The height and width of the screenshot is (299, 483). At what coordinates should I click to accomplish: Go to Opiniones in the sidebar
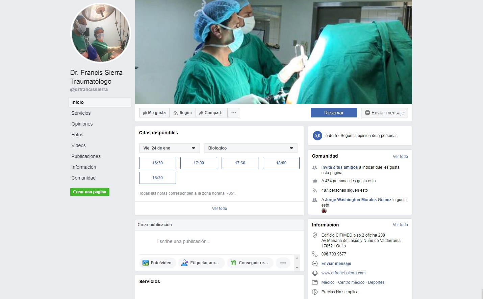[82, 124]
